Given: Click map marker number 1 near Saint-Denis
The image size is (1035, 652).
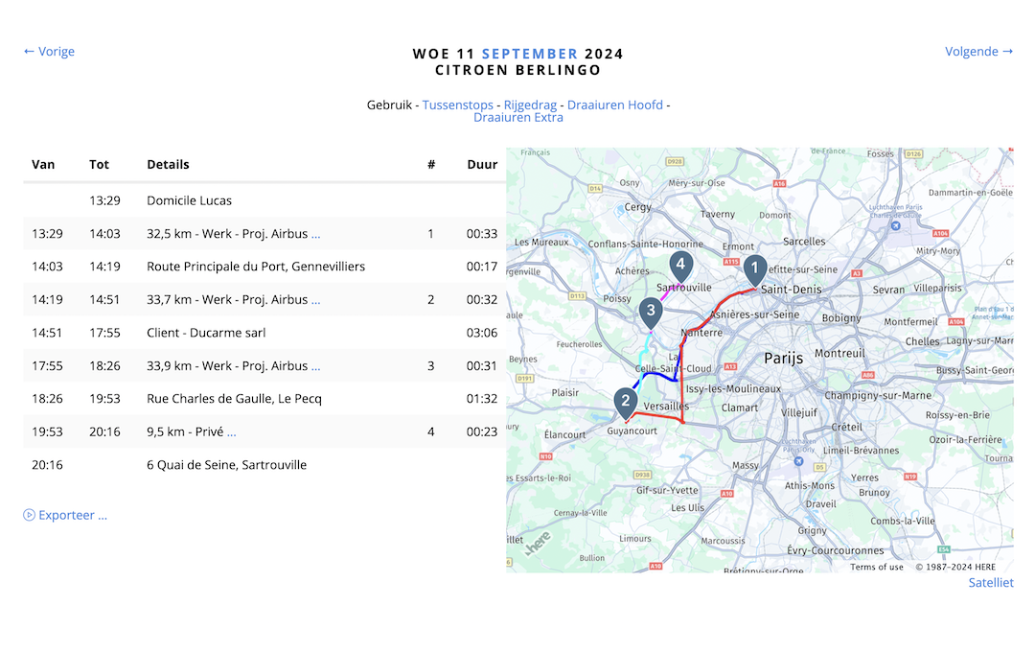Looking at the screenshot, I should [x=755, y=270].
